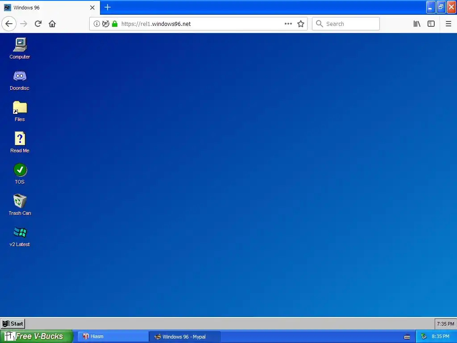The width and height of the screenshot is (457, 343).
Task: Click the green system tray icon
Action: pos(424,337)
